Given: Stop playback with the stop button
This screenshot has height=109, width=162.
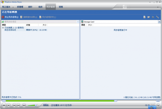Looking at the screenshot, I should 9,105.
